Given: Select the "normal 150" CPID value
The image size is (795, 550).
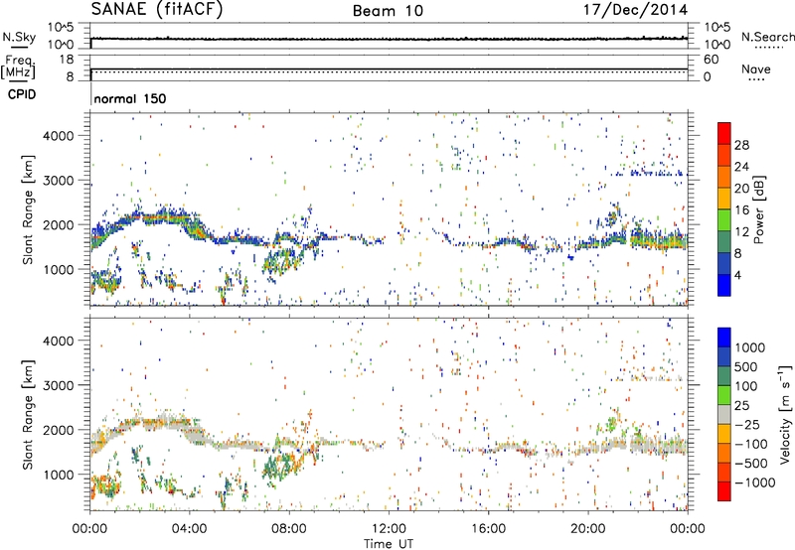Looking at the screenshot, I should click(130, 98).
